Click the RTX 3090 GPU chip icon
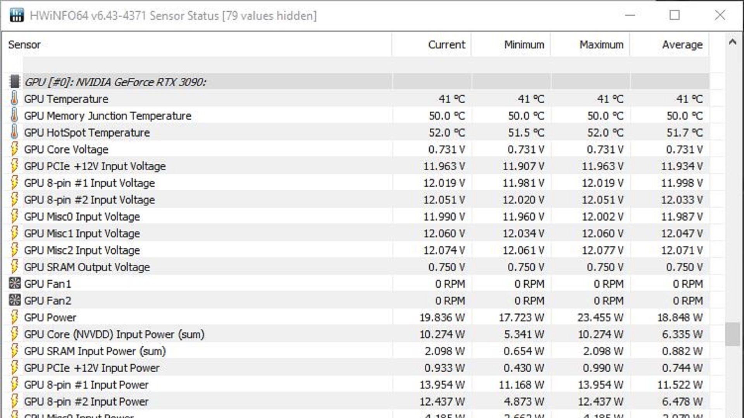 pos(14,82)
